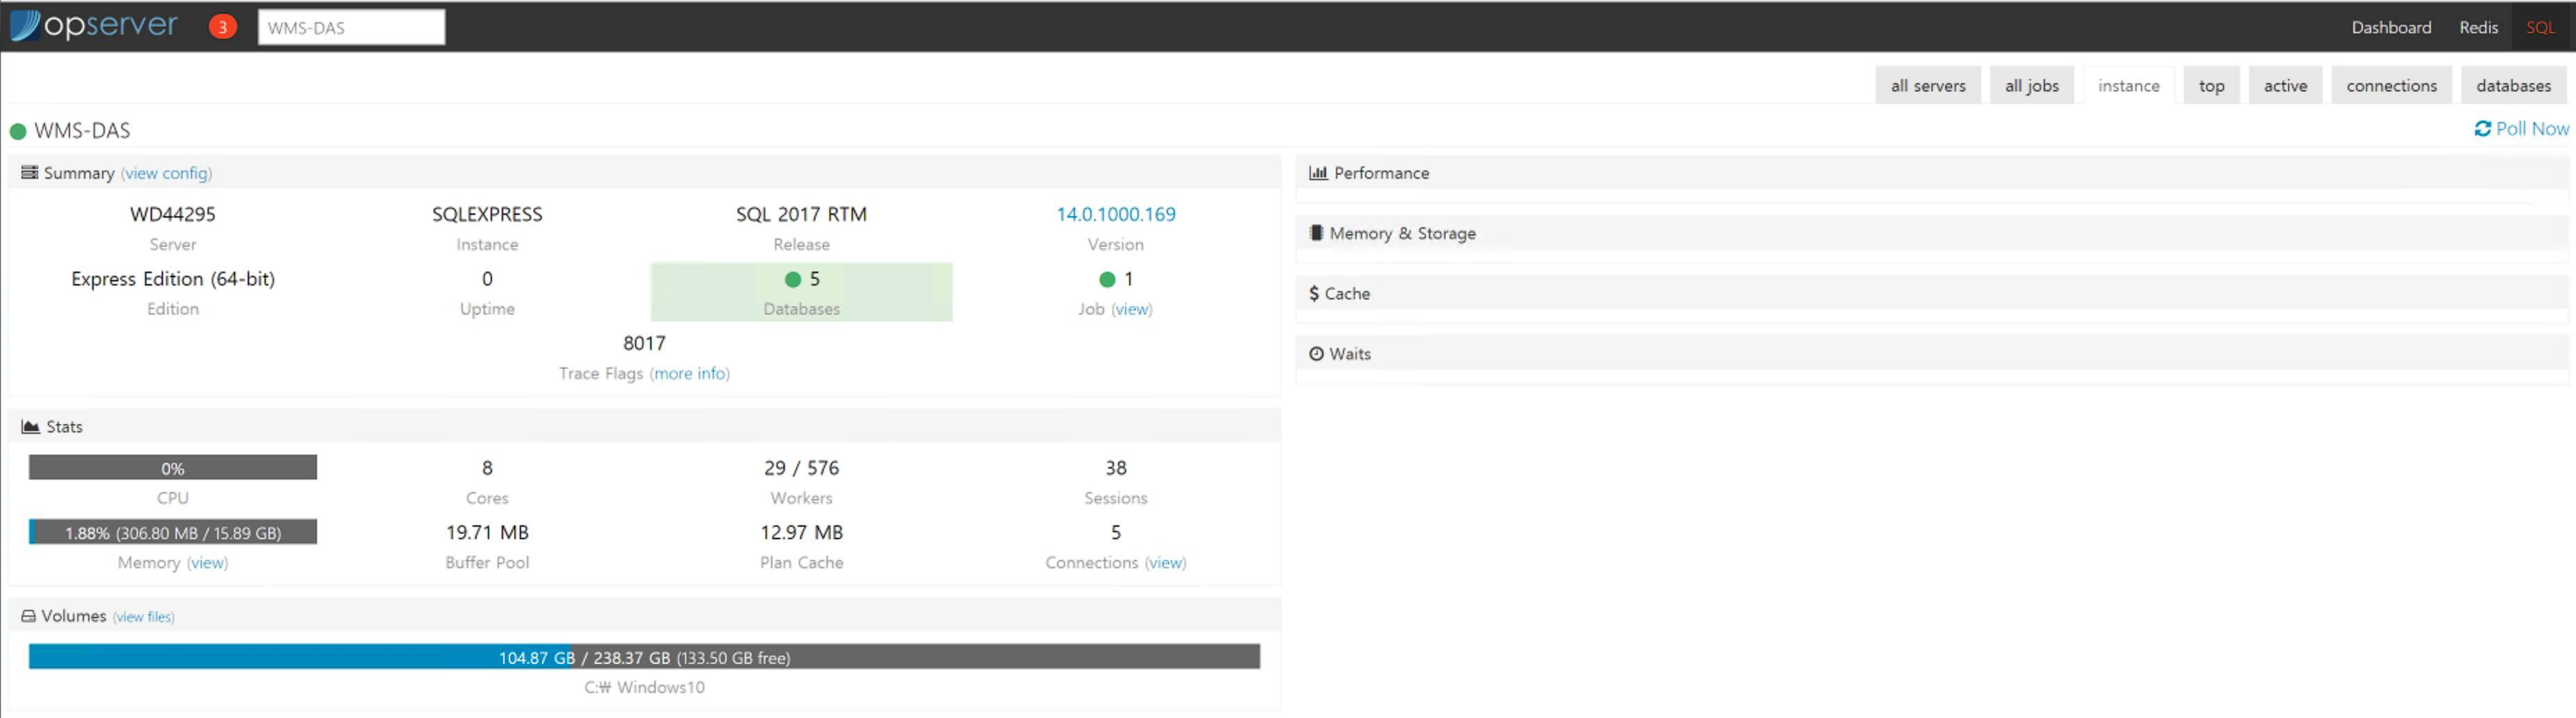Screen dimensions: 2576x718
Task: Click the Poll Now refresh icon
Action: [2482, 129]
